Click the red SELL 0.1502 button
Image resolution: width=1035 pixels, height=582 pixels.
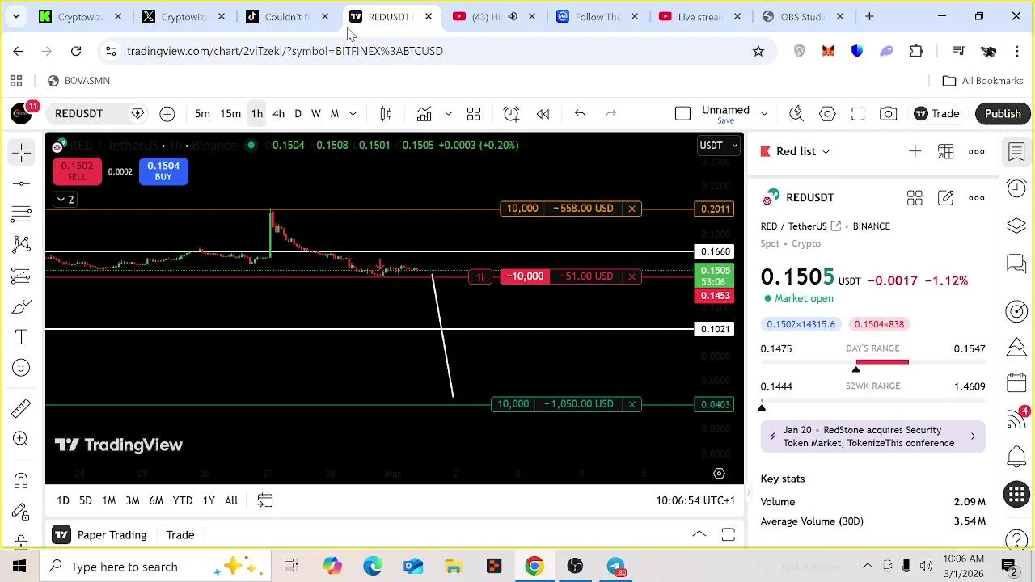(77, 171)
